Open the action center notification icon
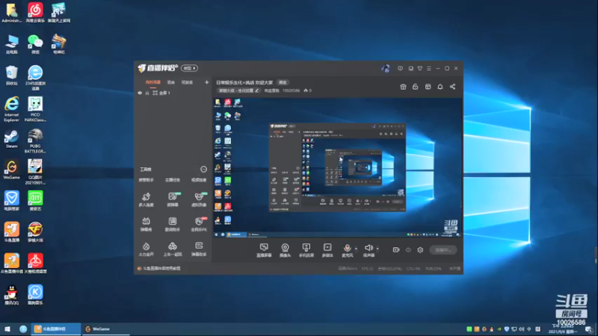The width and height of the screenshot is (598, 336). coord(589,329)
